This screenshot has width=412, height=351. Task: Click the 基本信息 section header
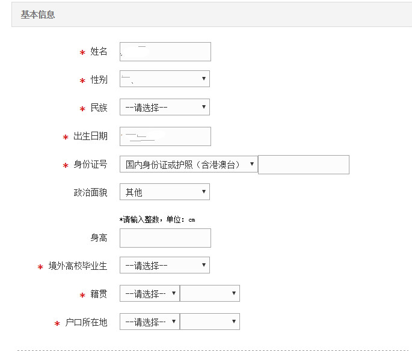click(x=38, y=14)
